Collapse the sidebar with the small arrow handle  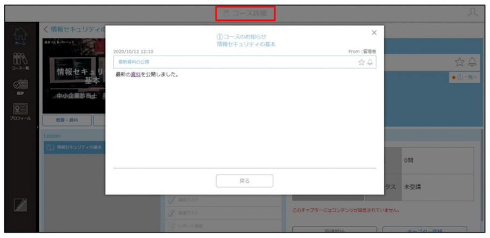tap(37, 127)
